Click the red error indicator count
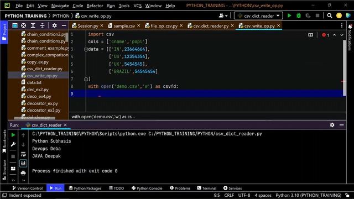 coord(326,35)
